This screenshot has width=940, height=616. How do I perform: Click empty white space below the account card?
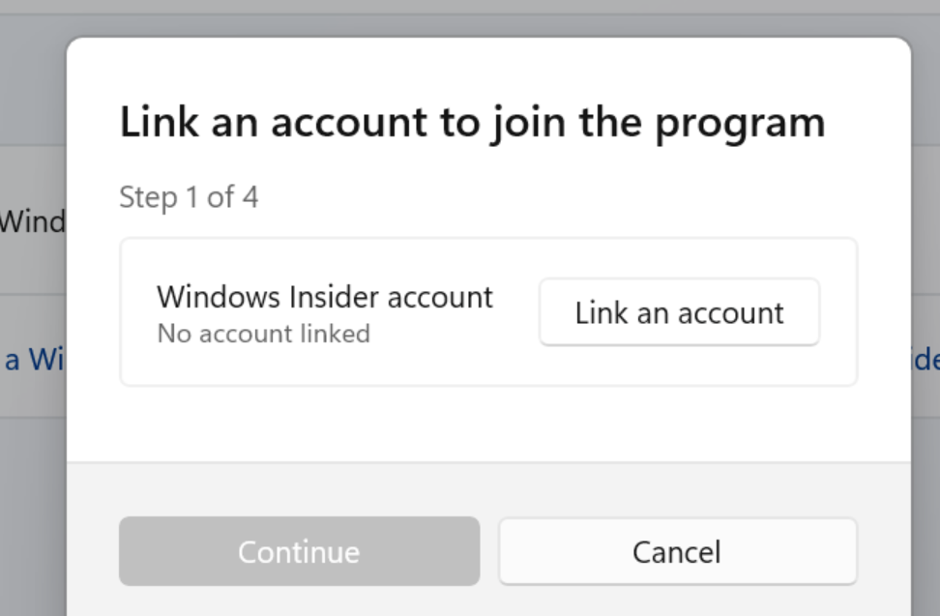488,424
